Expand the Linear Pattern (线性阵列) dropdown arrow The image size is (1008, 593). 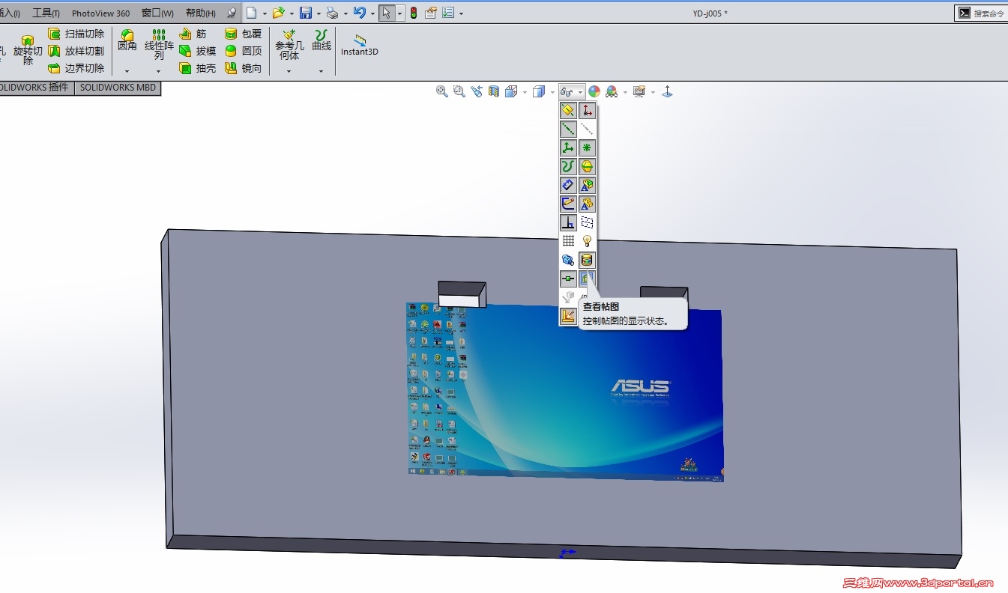[x=158, y=71]
